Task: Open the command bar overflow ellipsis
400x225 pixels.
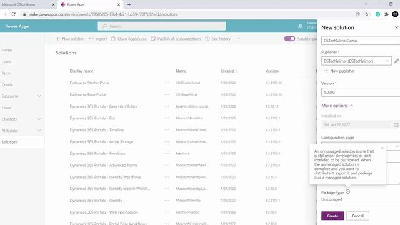Action: pyautogui.click(x=237, y=39)
